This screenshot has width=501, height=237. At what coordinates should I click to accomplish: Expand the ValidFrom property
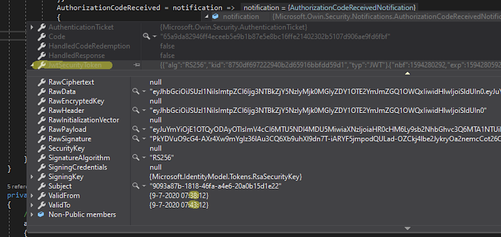point(32,196)
